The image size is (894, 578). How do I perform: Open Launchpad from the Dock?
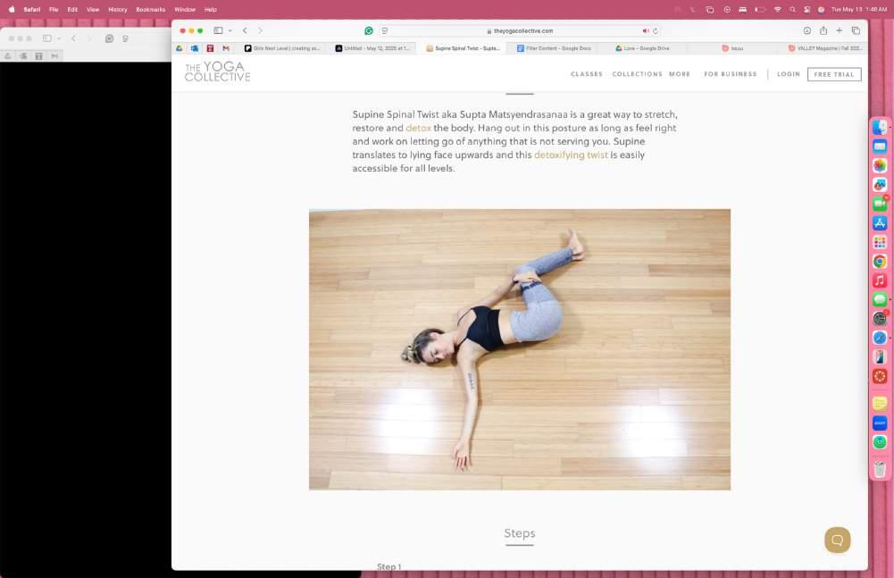(x=880, y=242)
